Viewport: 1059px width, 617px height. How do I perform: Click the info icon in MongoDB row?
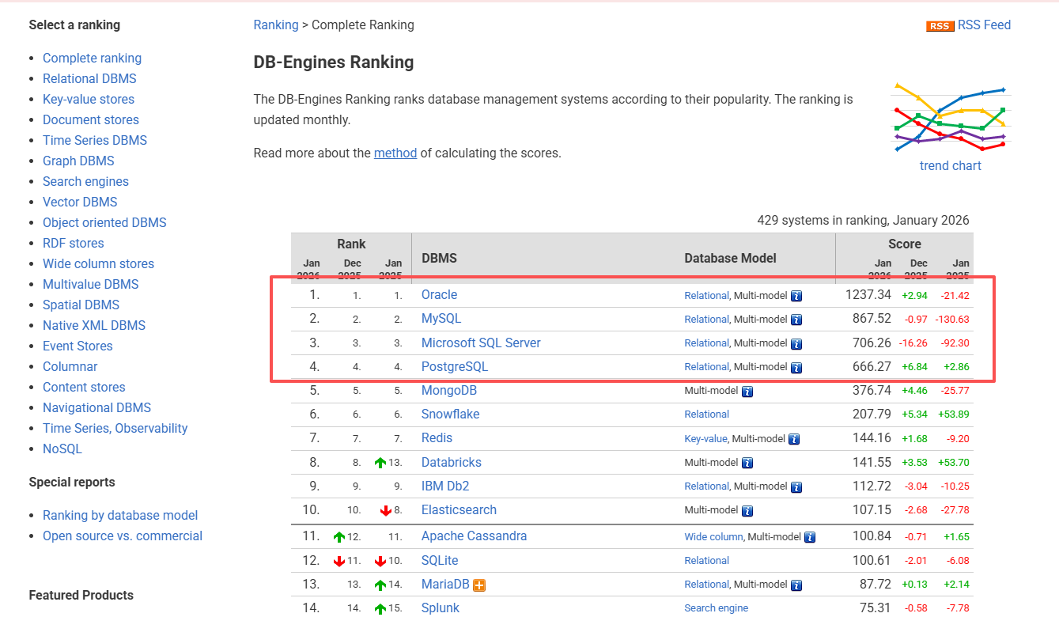747,391
